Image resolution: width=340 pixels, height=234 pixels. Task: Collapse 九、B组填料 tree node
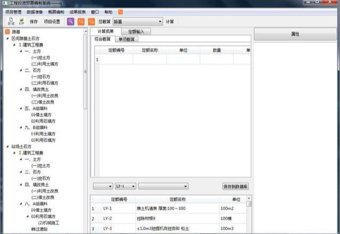[x=21, y=127]
